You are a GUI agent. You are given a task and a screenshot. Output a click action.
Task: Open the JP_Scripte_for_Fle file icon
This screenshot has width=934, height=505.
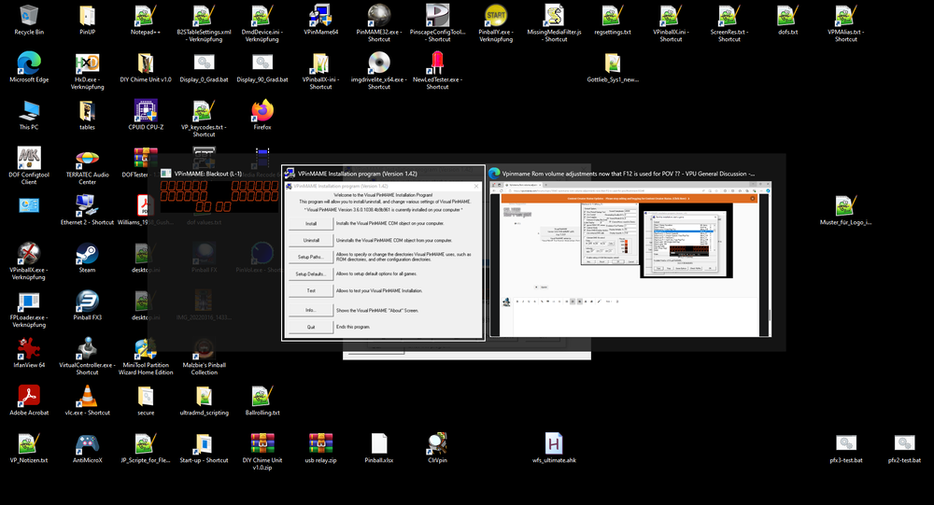[146, 444]
